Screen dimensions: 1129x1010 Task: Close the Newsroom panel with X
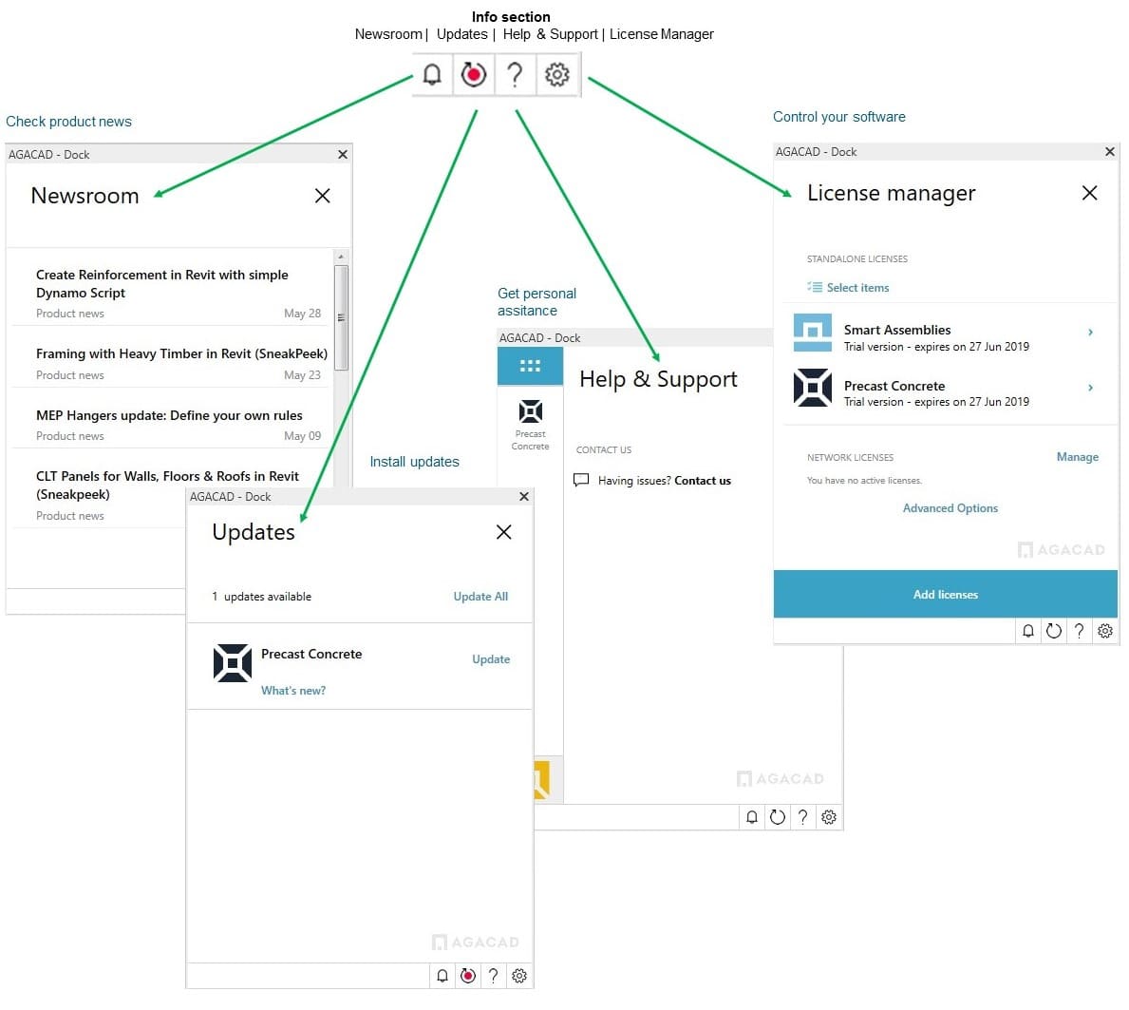(x=323, y=196)
